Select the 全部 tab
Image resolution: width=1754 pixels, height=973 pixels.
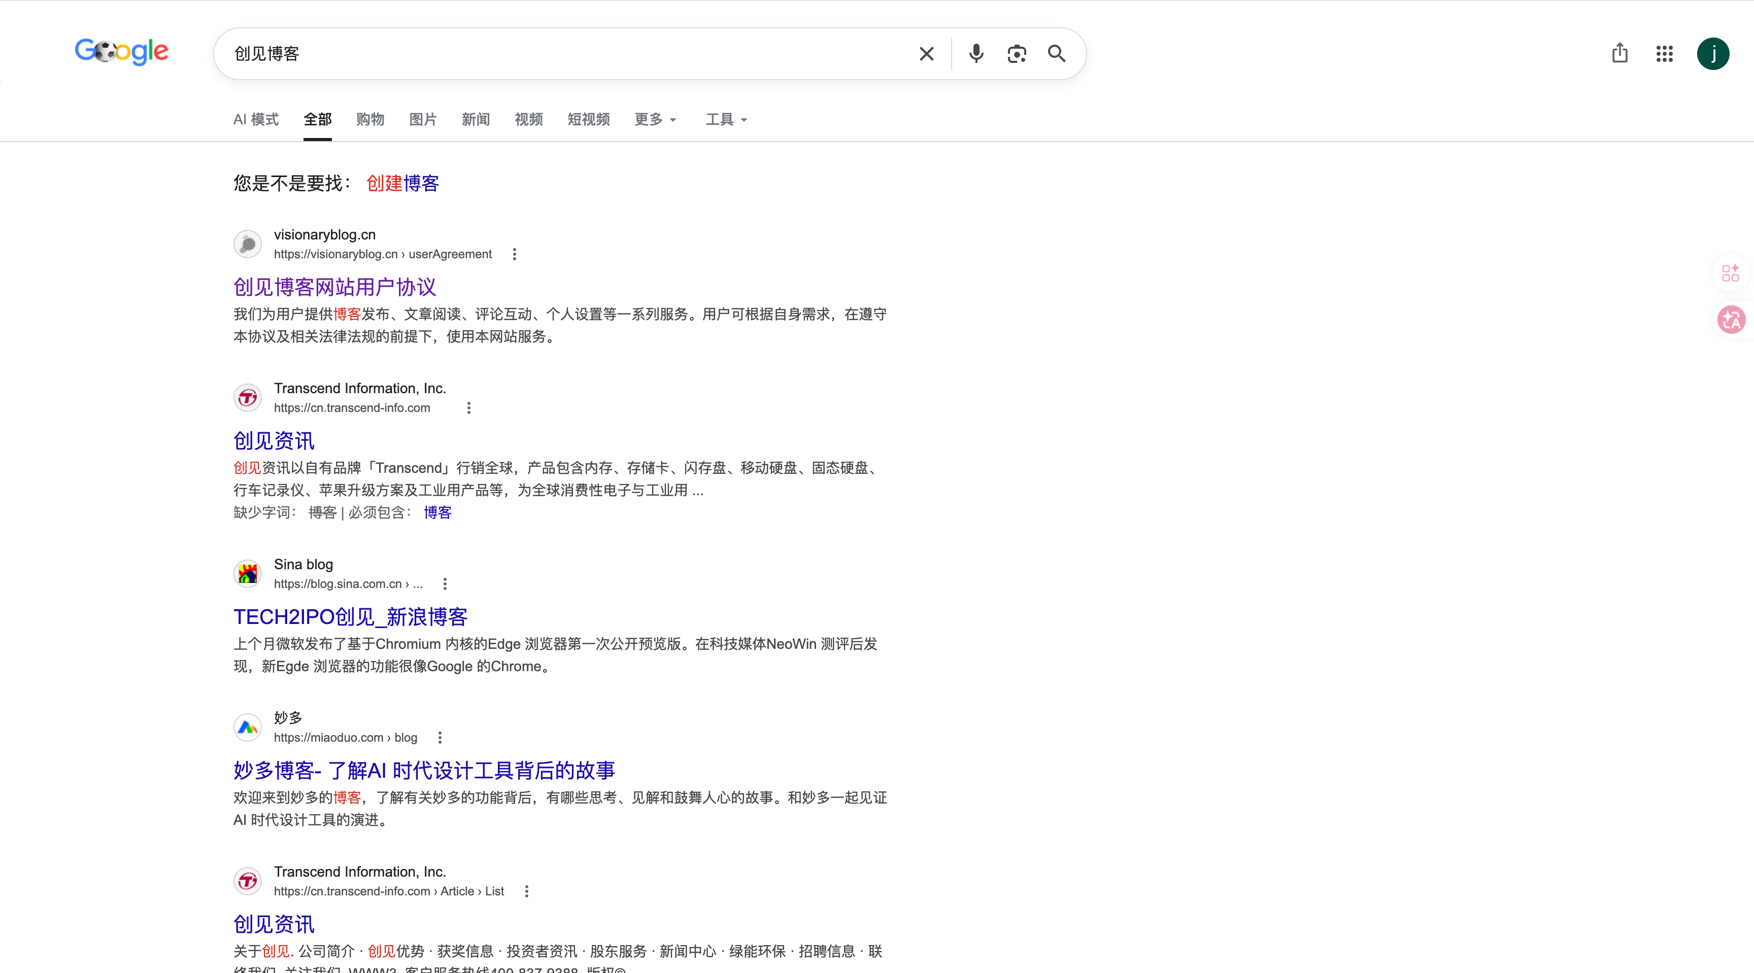[x=318, y=120]
